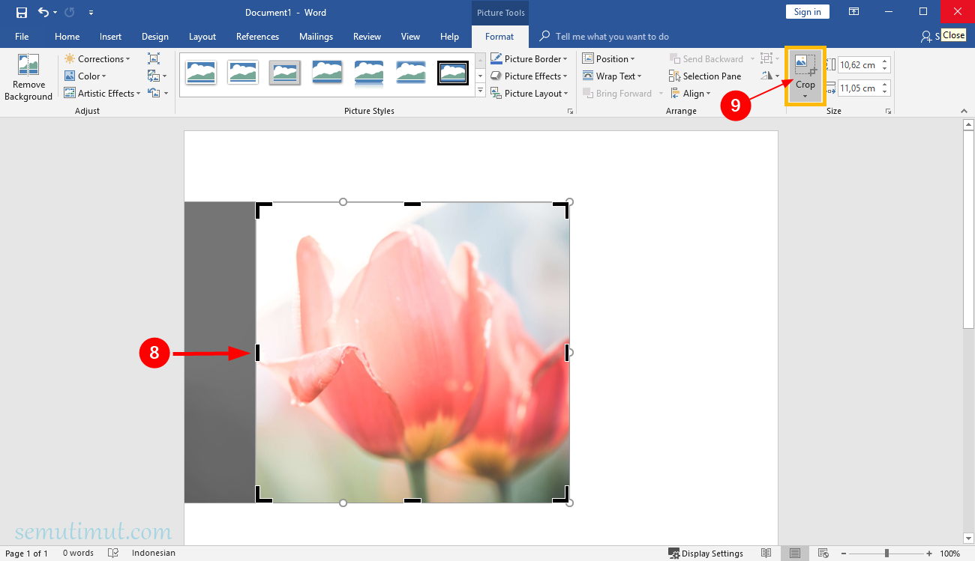Switch to Web Layout view icon
The image size is (975, 561).
[x=823, y=554]
